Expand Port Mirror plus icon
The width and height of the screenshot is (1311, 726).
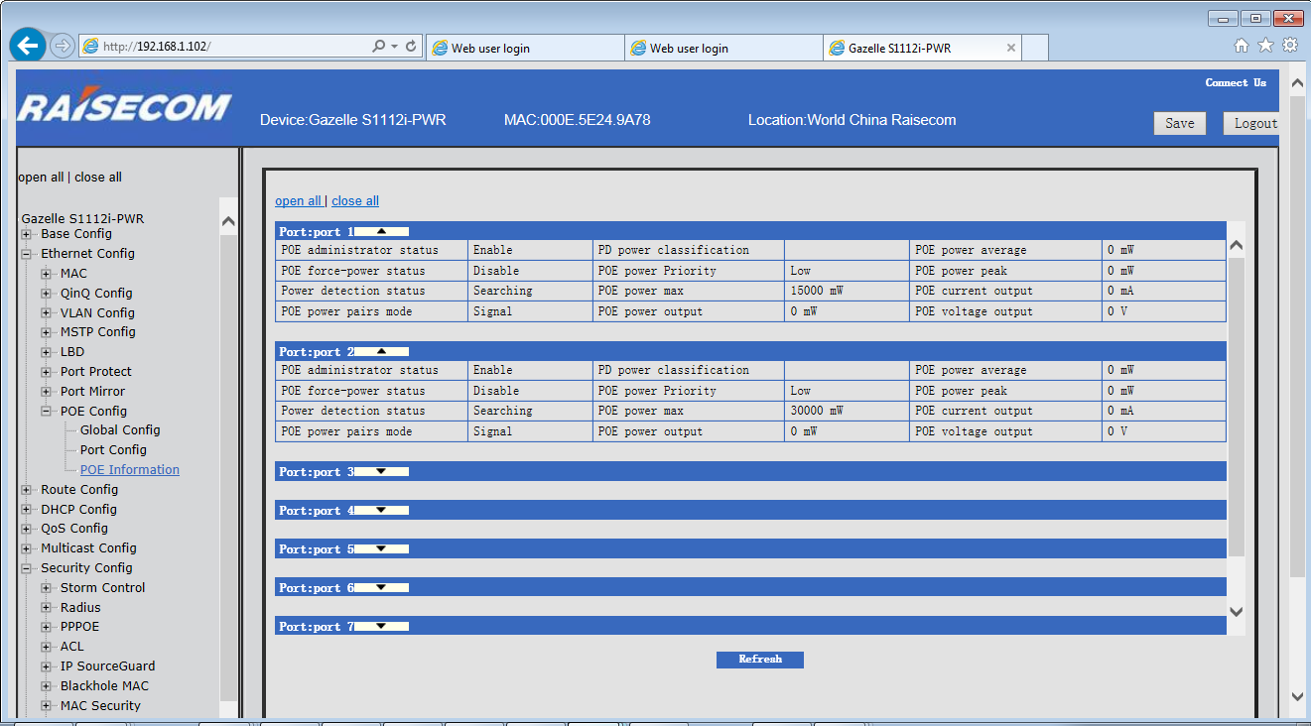click(x=47, y=392)
